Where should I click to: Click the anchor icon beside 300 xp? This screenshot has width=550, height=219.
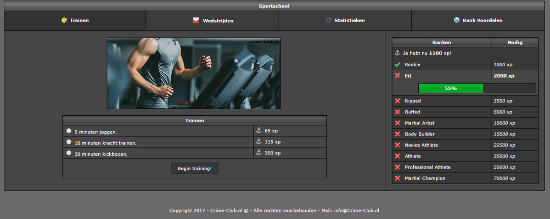[x=258, y=153]
